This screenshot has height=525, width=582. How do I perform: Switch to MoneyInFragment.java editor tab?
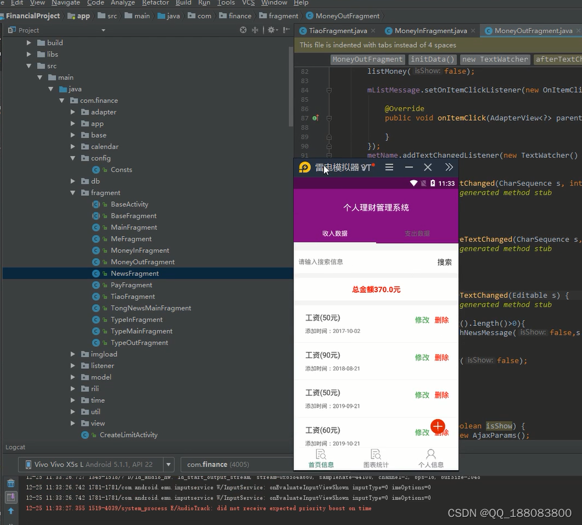(x=431, y=31)
